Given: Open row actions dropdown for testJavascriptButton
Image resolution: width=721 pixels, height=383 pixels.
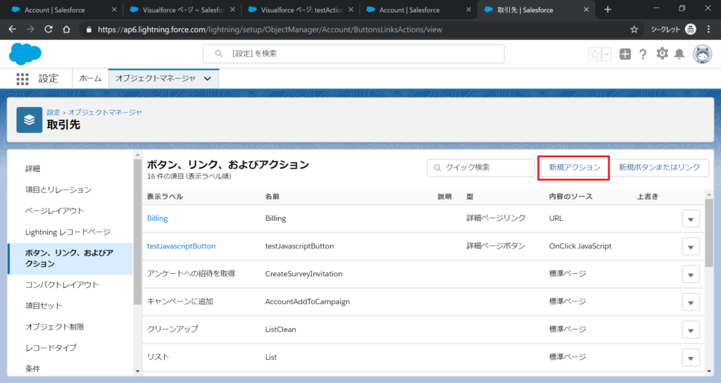Looking at the screenshot, I should [691, 247].
